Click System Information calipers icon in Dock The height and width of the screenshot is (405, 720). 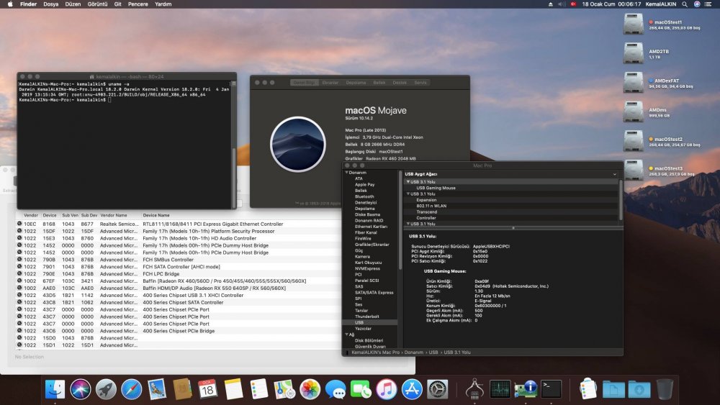[474, 389]
